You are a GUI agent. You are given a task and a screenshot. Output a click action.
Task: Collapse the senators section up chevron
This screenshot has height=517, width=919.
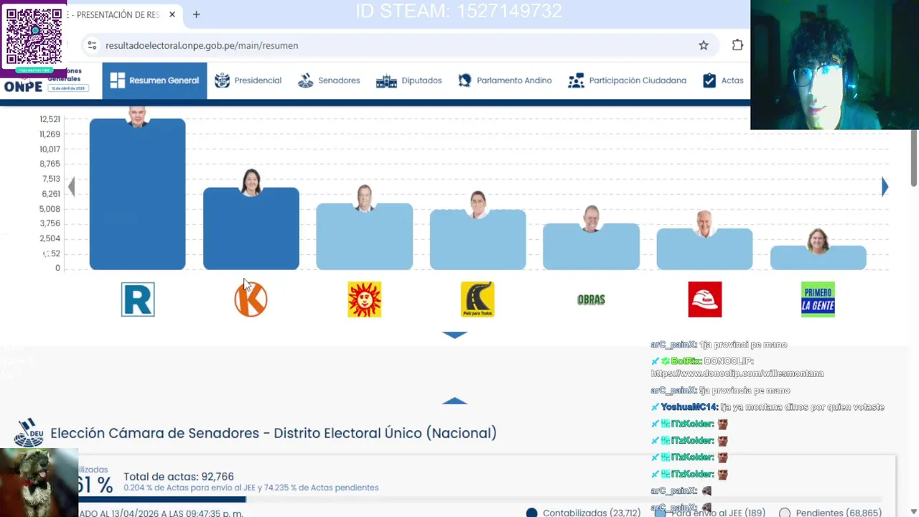tap(454, 401)
